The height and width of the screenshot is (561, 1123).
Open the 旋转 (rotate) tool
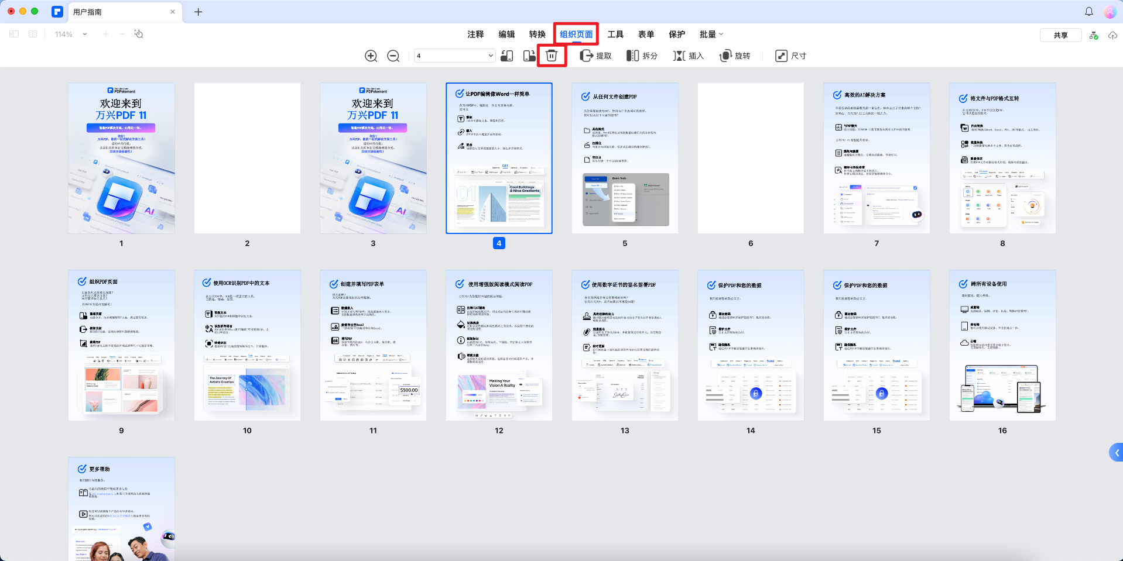tap(734, 56)
